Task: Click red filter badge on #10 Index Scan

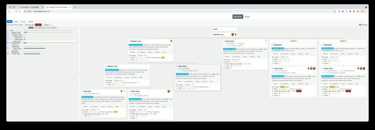Action: coord(314,68)
